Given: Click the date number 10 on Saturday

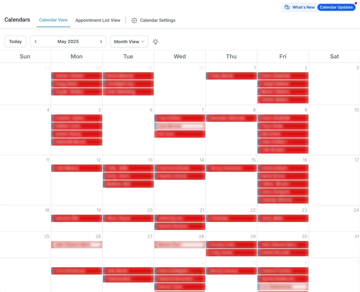Looking at the screenshot, I should [x=356, y=110].
